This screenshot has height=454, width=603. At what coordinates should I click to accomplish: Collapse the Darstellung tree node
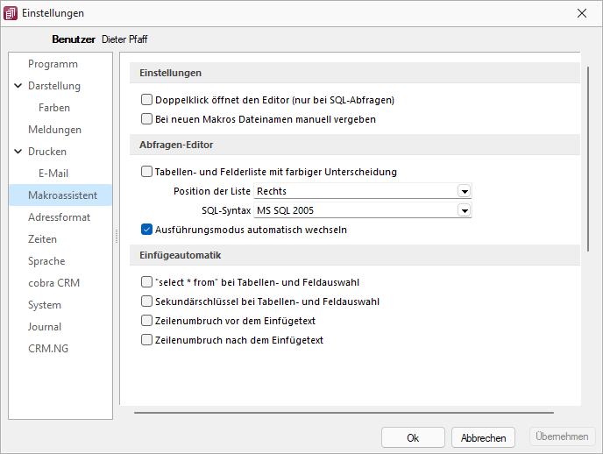pyautogui.click(x=18, y=86)
